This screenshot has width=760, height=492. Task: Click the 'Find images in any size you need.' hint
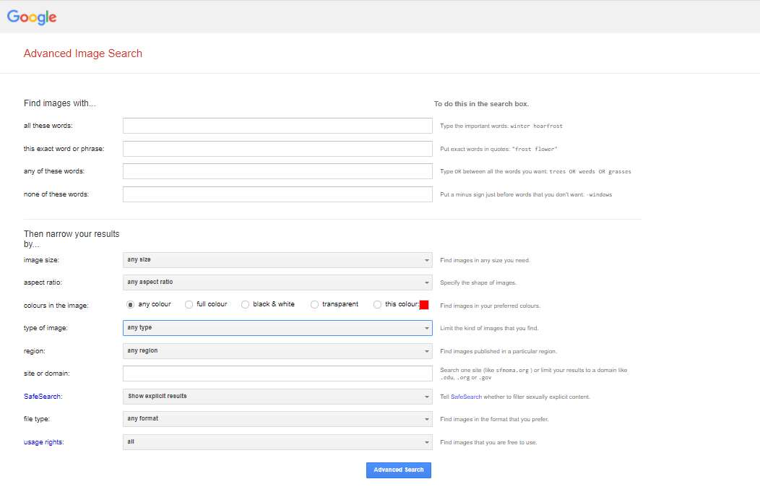[485, 260]
